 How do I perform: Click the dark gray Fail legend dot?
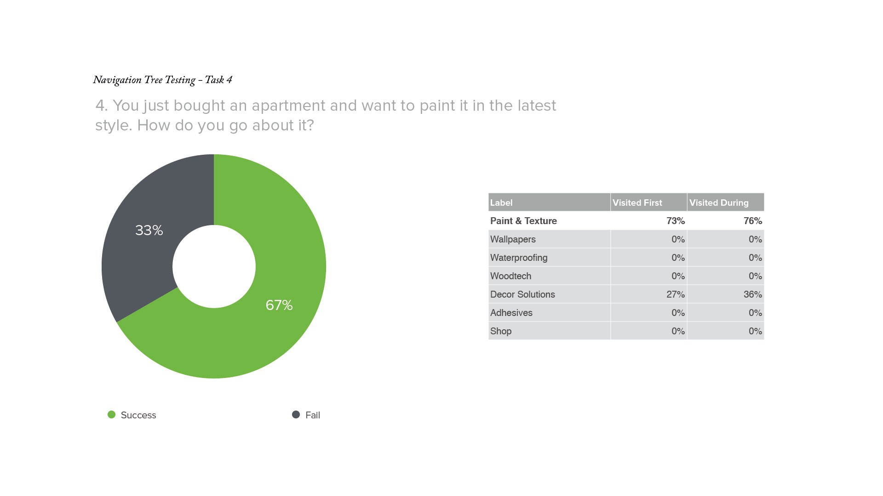click(296, 415)
